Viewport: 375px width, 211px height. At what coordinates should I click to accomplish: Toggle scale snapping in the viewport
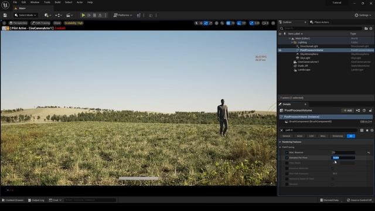pos(251,23)
